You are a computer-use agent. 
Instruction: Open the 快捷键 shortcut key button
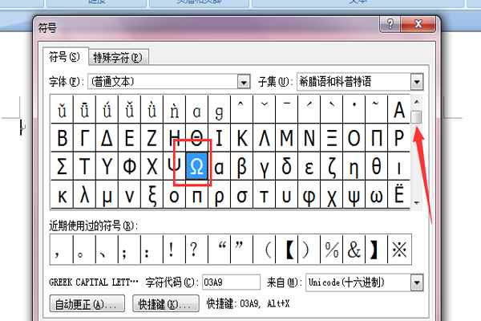pyautogui.click(x=166, y=305)
